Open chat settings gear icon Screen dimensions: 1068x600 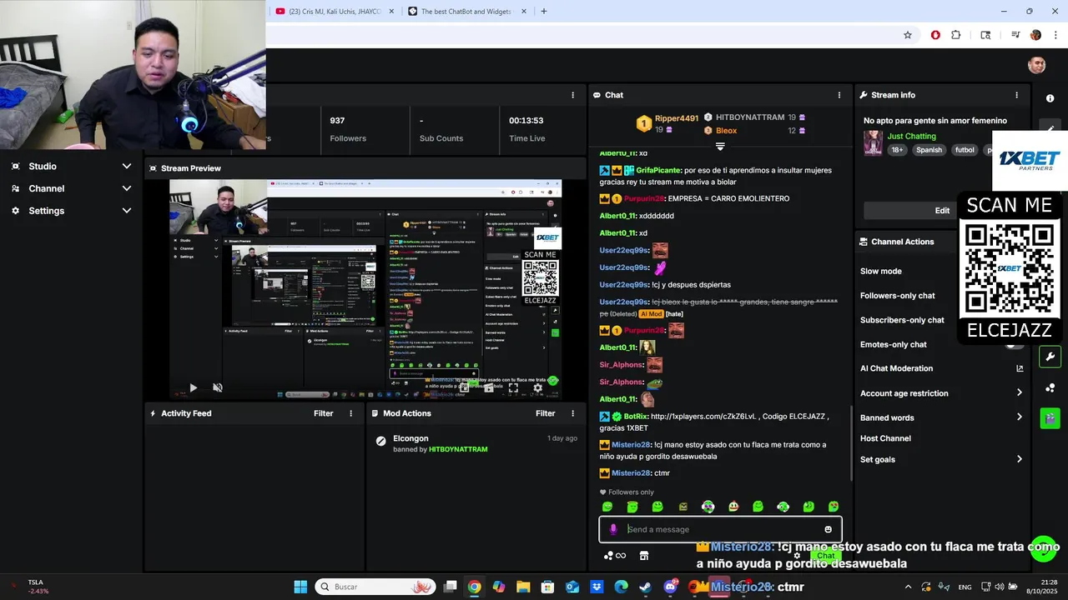point(797,556)
